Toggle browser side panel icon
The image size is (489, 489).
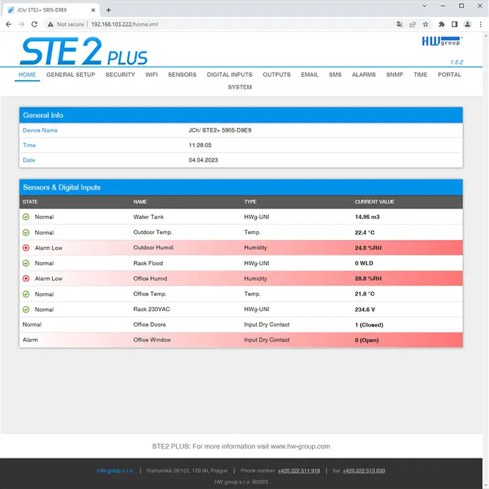coord(454,24)
